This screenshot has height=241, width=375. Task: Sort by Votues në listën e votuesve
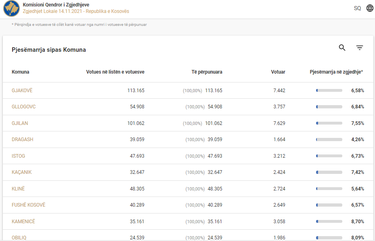click(x=115, y=72)
